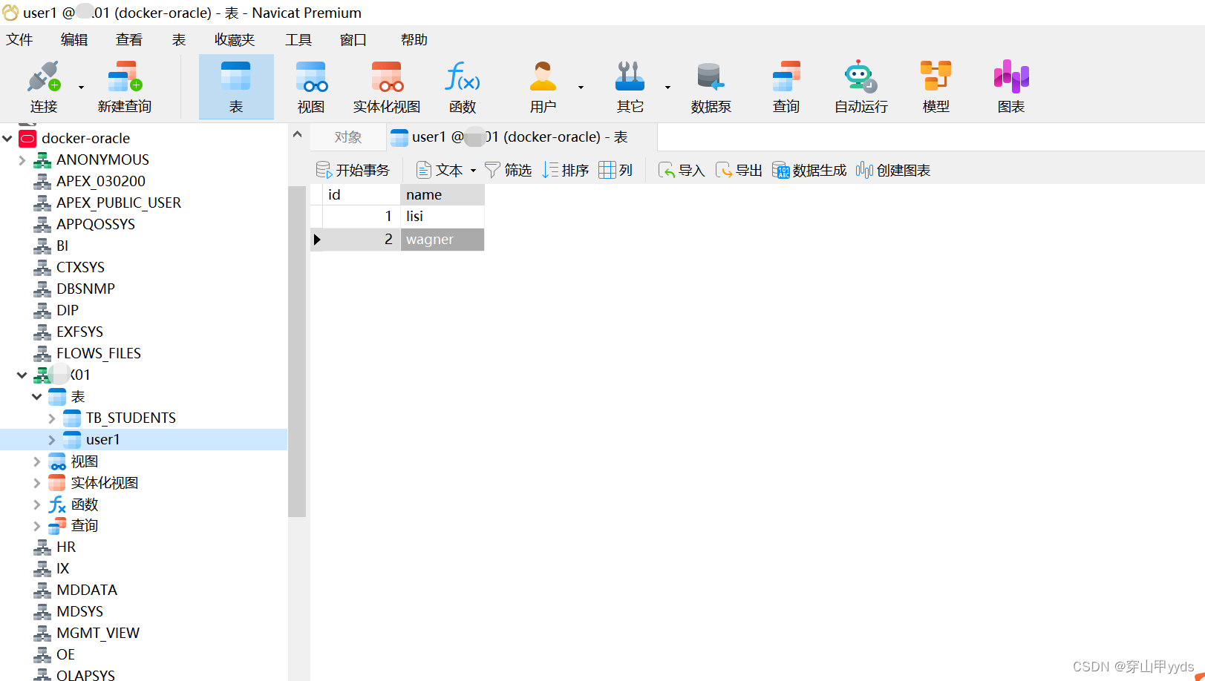Select the TB_STUDENTS table

click(x=131, y=418)
